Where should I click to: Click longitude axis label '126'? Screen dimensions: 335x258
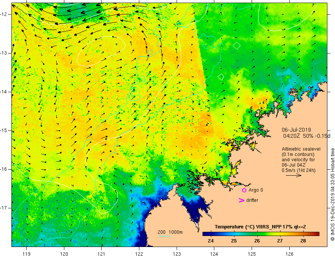[289, 254]
